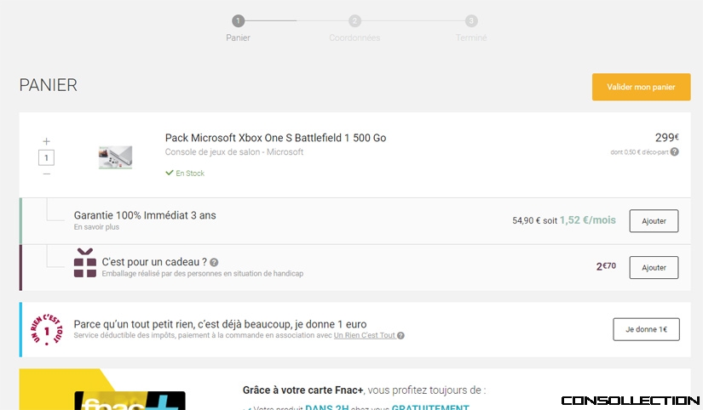Open En savoir plus under the warranty
The image size is (703, 410).
[x=96, y=227]
